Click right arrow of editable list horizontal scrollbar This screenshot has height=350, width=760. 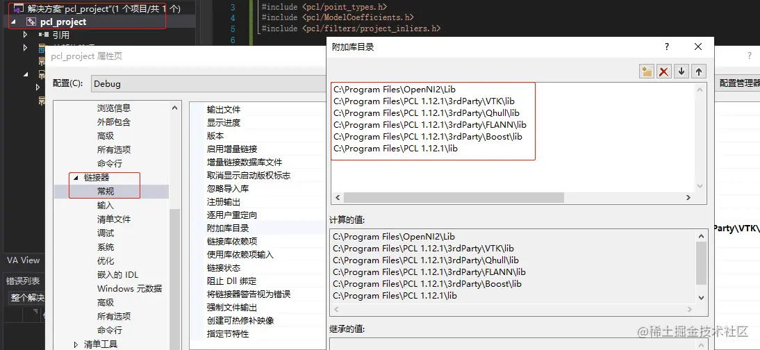688,198
